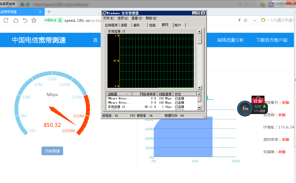Viewport: 296px width, 183px height.
Task: Click the speedometer needle gauge
Action: [62, 116]
